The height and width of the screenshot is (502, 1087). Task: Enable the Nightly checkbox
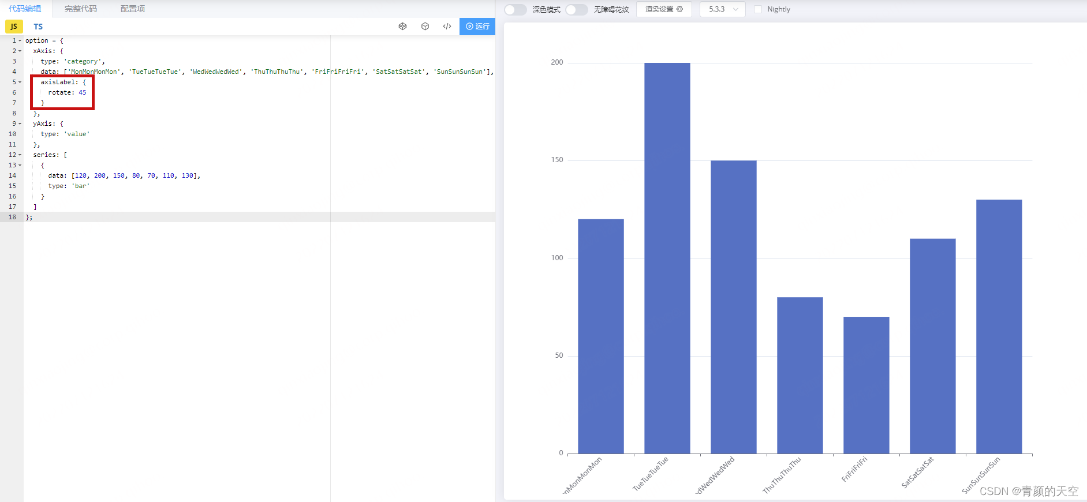coord(758,9)
